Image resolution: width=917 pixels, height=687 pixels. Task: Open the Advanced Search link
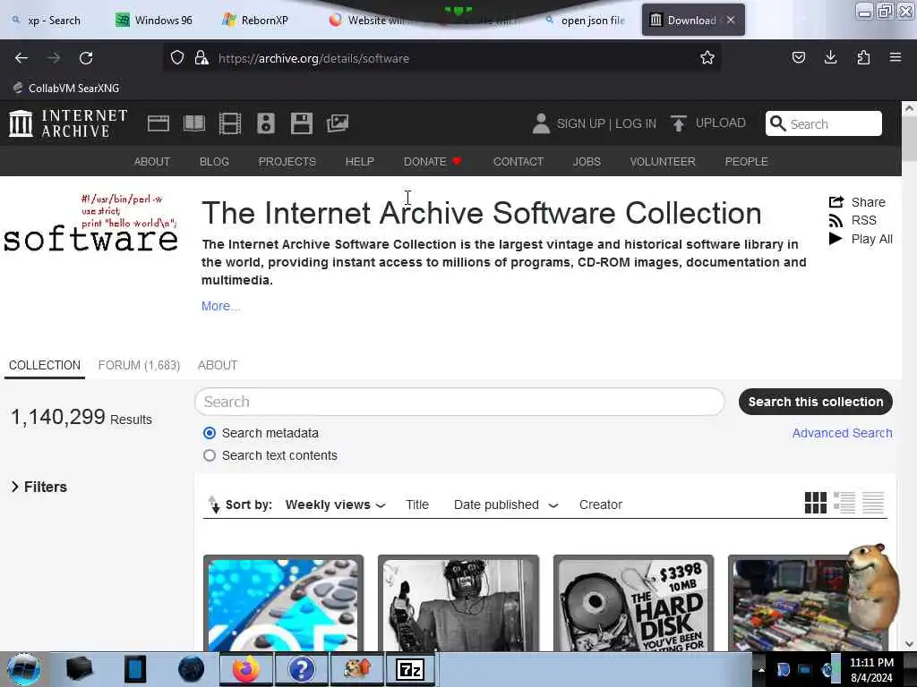click(842, 433)
